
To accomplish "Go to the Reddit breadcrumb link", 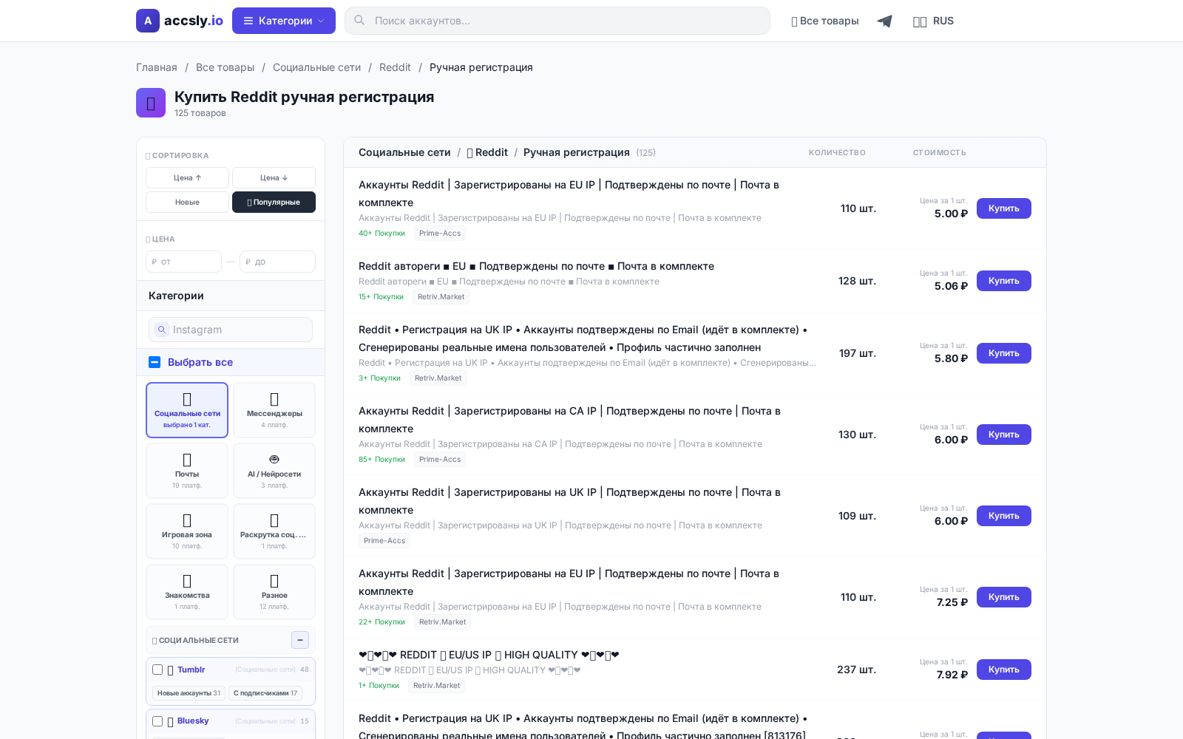I will click(x=395, y=67).
